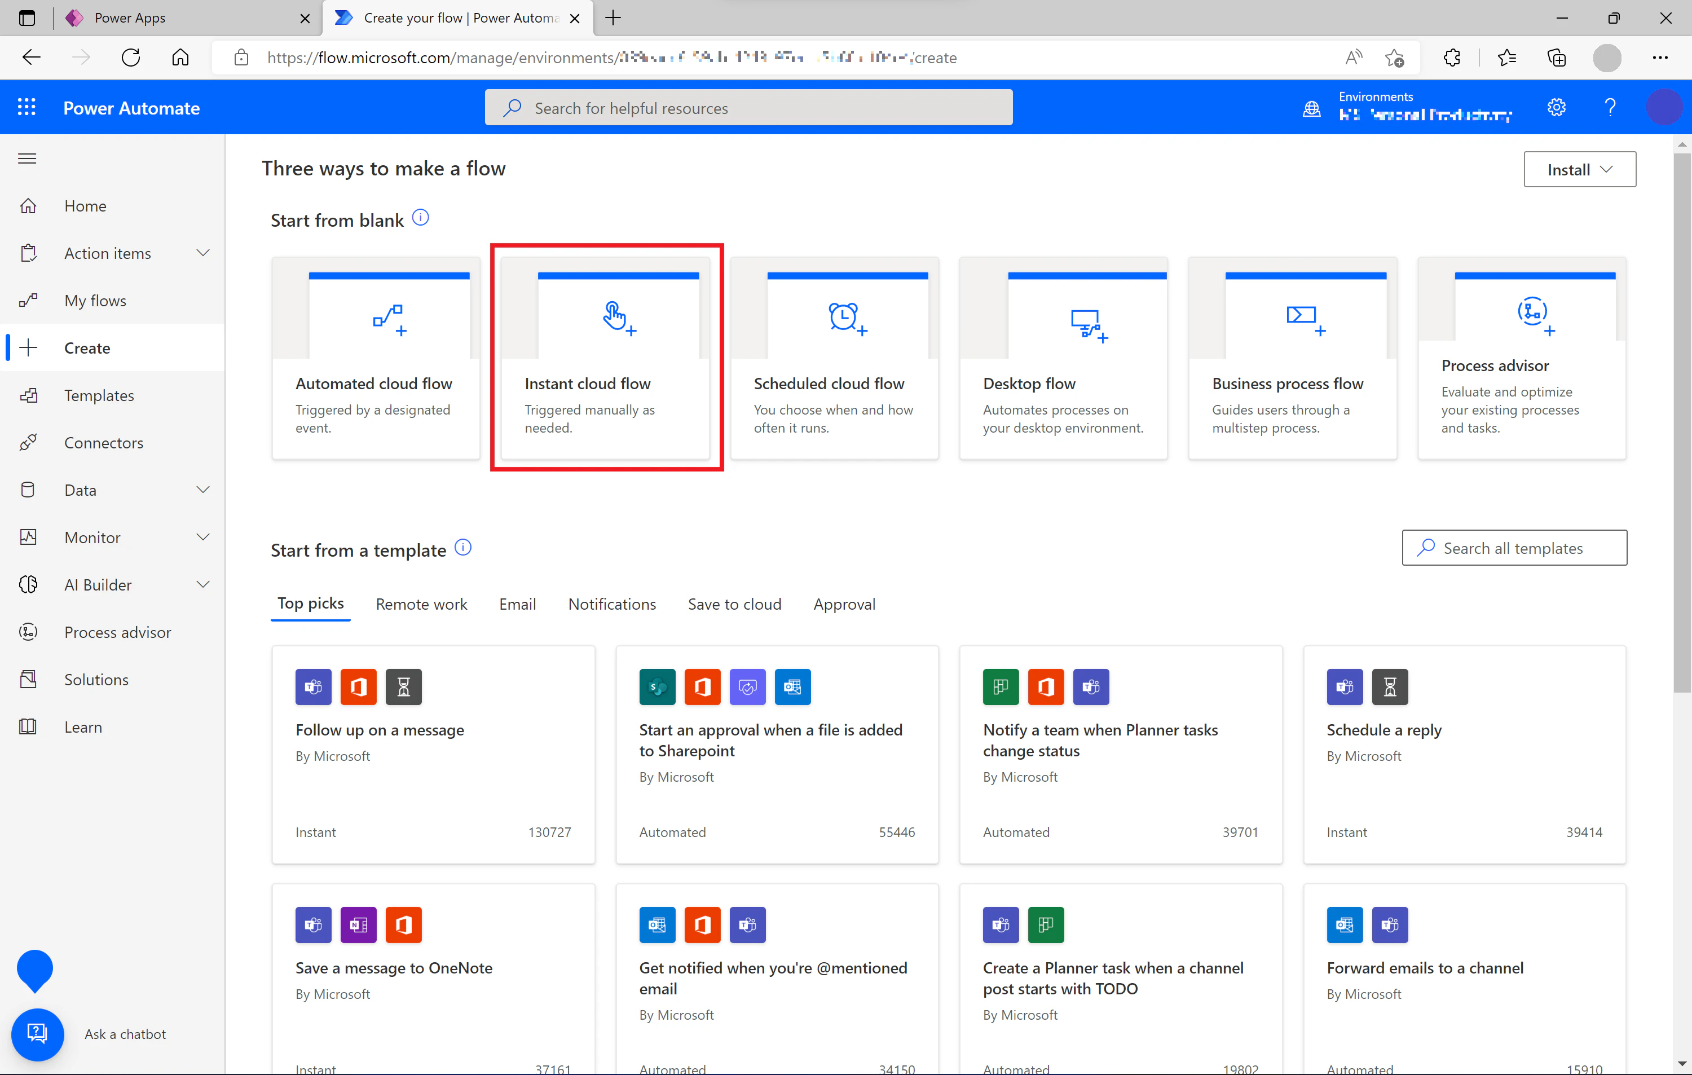Open the Email templates tab
Viewport: 1692px width, 1075px height.
517,604
